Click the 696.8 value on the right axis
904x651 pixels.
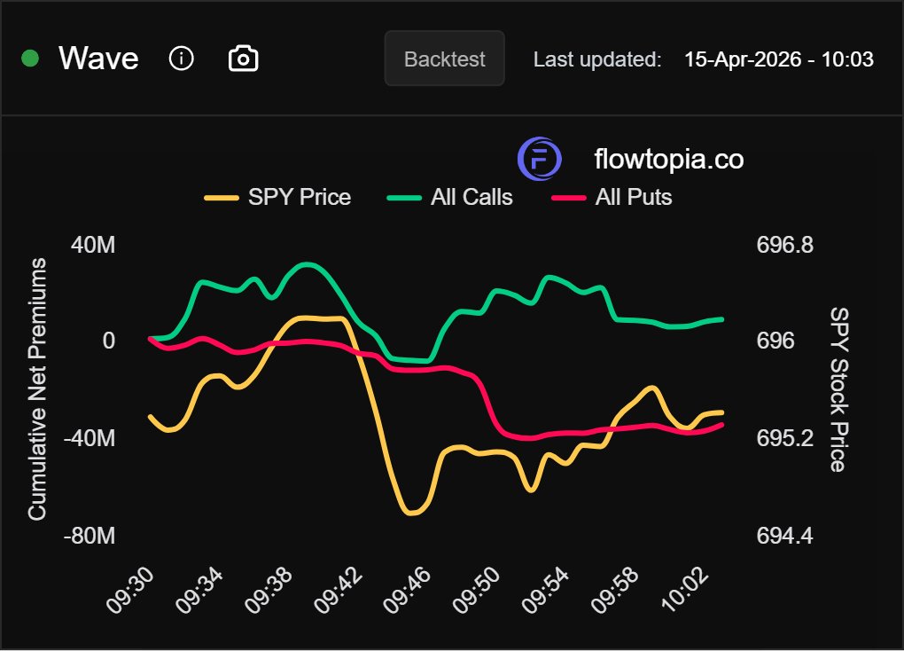pos(784,246)
